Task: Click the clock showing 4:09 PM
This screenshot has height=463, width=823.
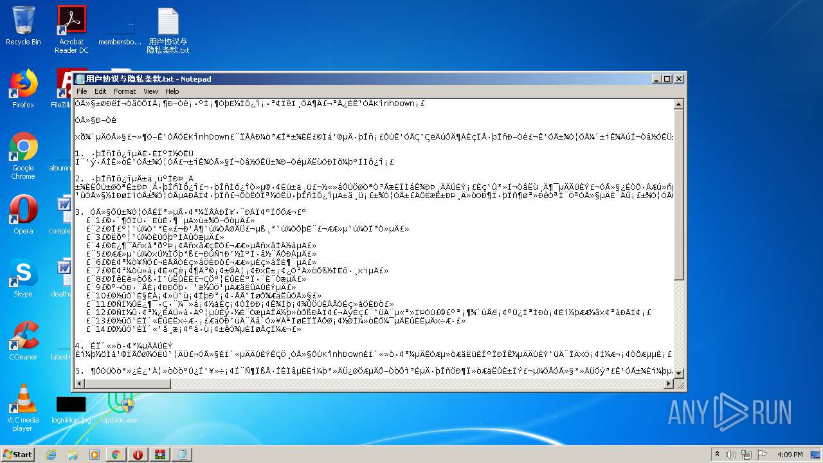Action: (x=790, y=455)
